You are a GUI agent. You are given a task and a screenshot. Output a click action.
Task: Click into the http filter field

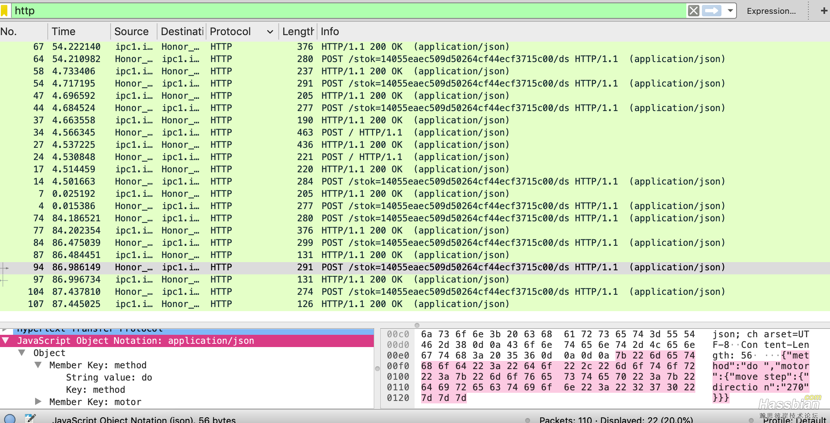coord(349,11)
